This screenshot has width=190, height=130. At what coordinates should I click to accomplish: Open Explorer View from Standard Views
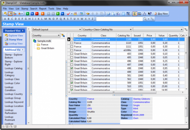[x=16, y=36]
